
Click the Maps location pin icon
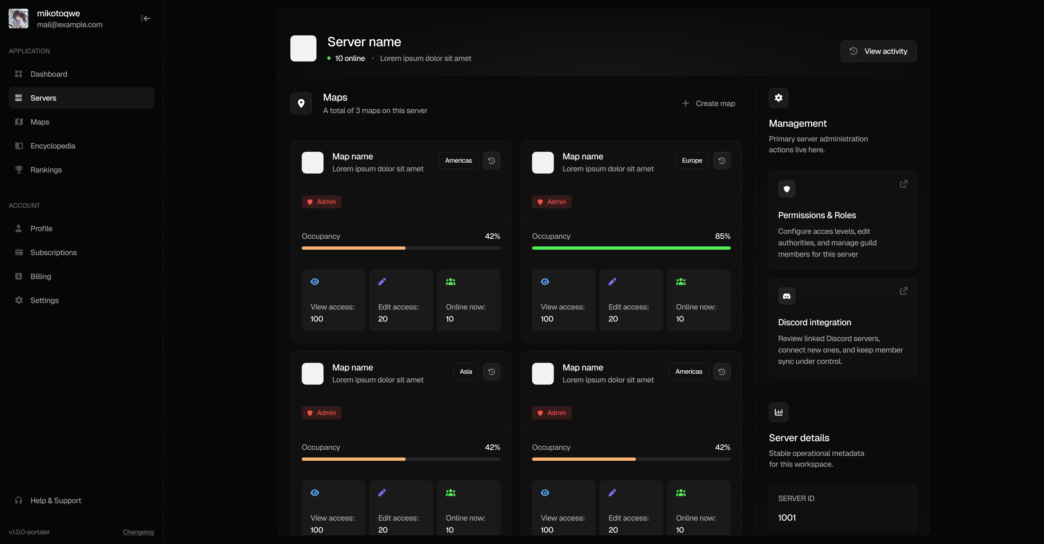coord(301,103)
